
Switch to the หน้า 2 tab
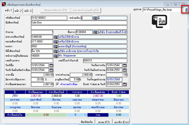[18, 11]
